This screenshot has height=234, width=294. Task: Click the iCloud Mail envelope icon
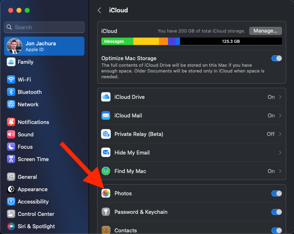106,116
